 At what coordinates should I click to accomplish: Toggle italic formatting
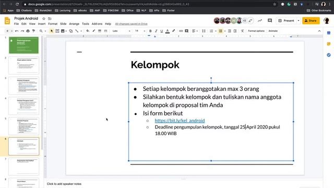click(x=156, y=31)
